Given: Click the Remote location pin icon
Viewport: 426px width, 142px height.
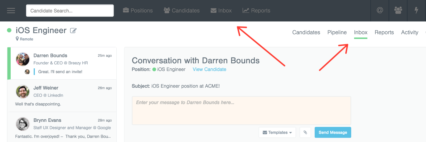Looking at the screenshot, I should coord(17,39).
